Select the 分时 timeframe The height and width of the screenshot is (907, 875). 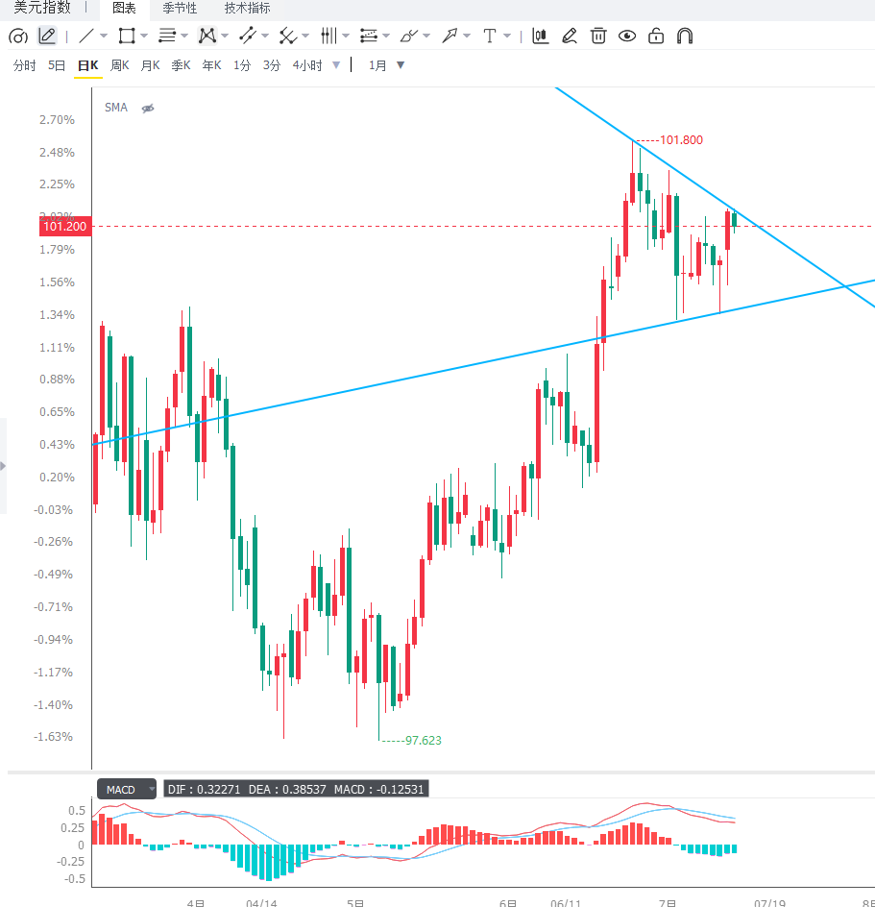(24, 65)
